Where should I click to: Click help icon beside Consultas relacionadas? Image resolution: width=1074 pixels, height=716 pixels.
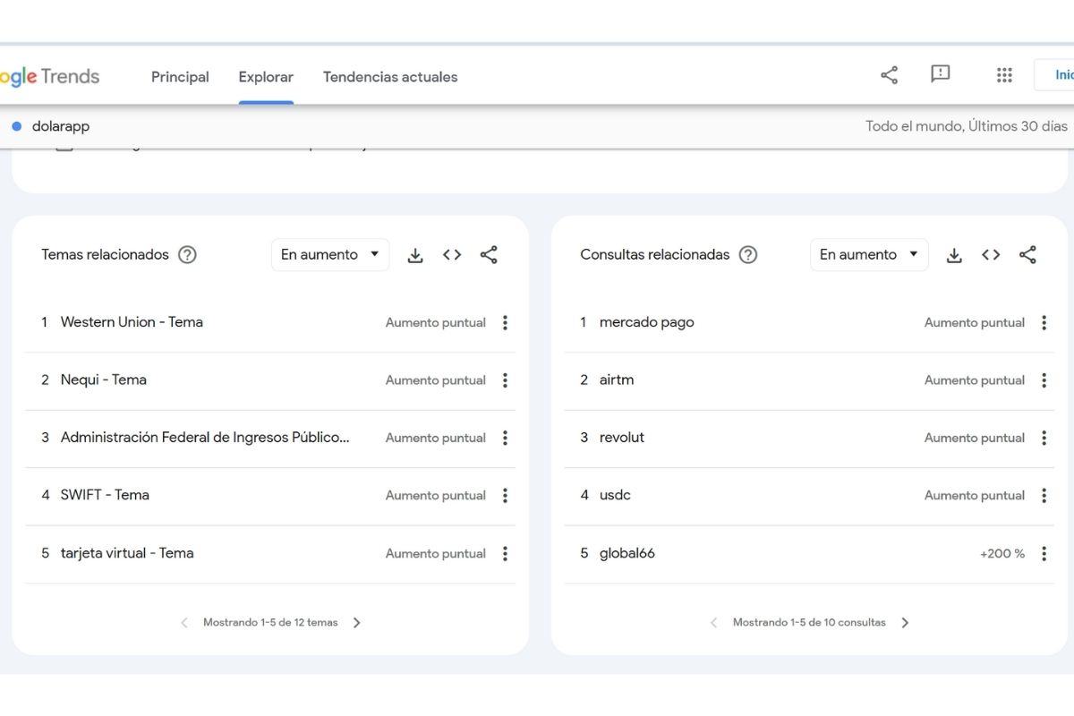(748, 255)
